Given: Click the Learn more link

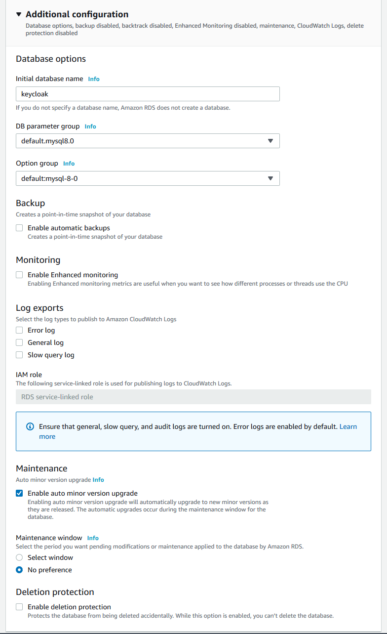Looking at the screenshot, I should [348, 426].
